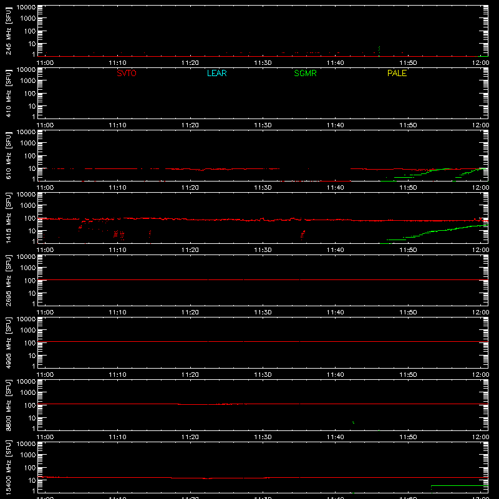499x499 pixels.
Task: Click 11:40 label under the 2695 MHz panel
Action: [336, 312]
